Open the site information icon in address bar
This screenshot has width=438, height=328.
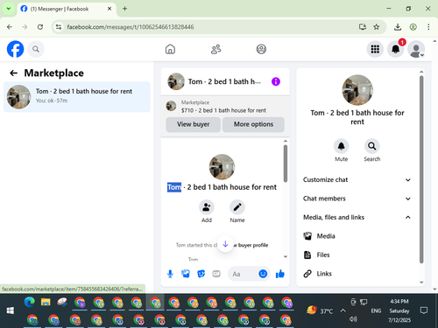click(x=59, y=27)
